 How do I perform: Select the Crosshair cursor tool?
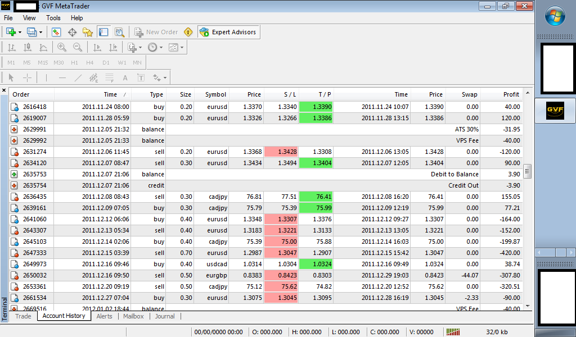[27, 78]
